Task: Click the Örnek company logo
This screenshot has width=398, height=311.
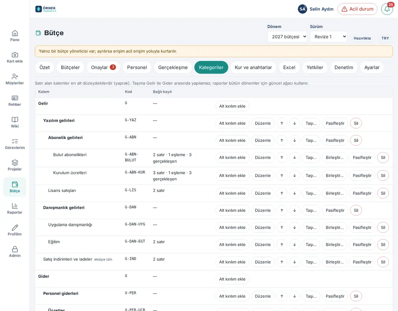Action: coord(46,9)
